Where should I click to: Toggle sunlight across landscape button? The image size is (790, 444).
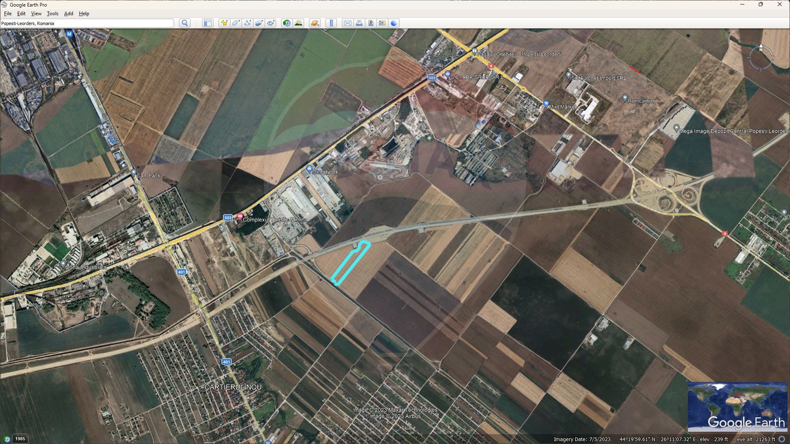click(298, 23)
